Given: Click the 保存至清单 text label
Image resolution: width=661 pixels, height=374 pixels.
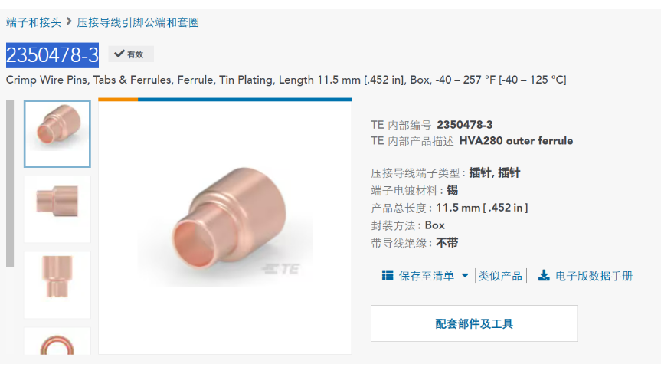Looking at the screenshot, I should [426, 276].
